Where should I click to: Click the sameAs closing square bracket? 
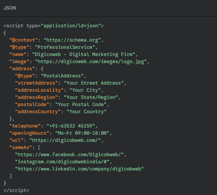(11, 176)
